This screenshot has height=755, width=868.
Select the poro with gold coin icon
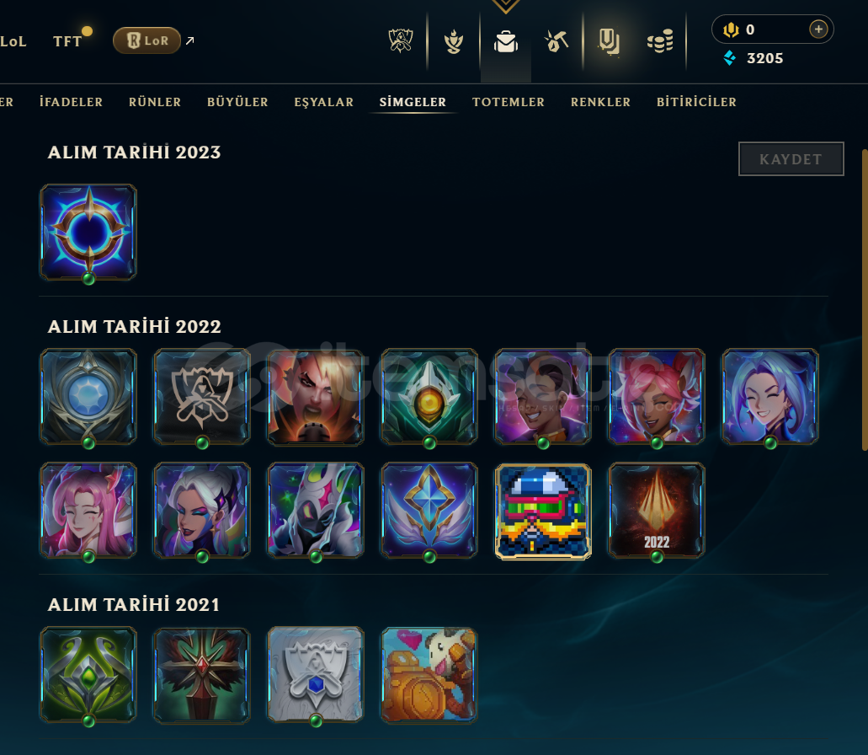(x=429, y=675)
